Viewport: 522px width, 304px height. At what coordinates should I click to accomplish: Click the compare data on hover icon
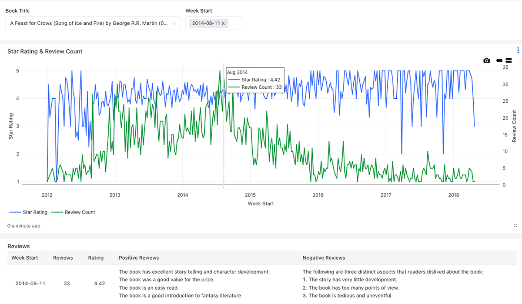click(508, 60)
